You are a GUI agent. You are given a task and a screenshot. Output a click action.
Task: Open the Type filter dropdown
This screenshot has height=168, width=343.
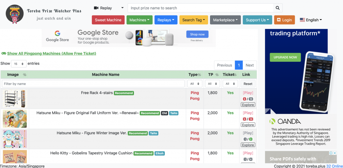(x=195, y=84)
